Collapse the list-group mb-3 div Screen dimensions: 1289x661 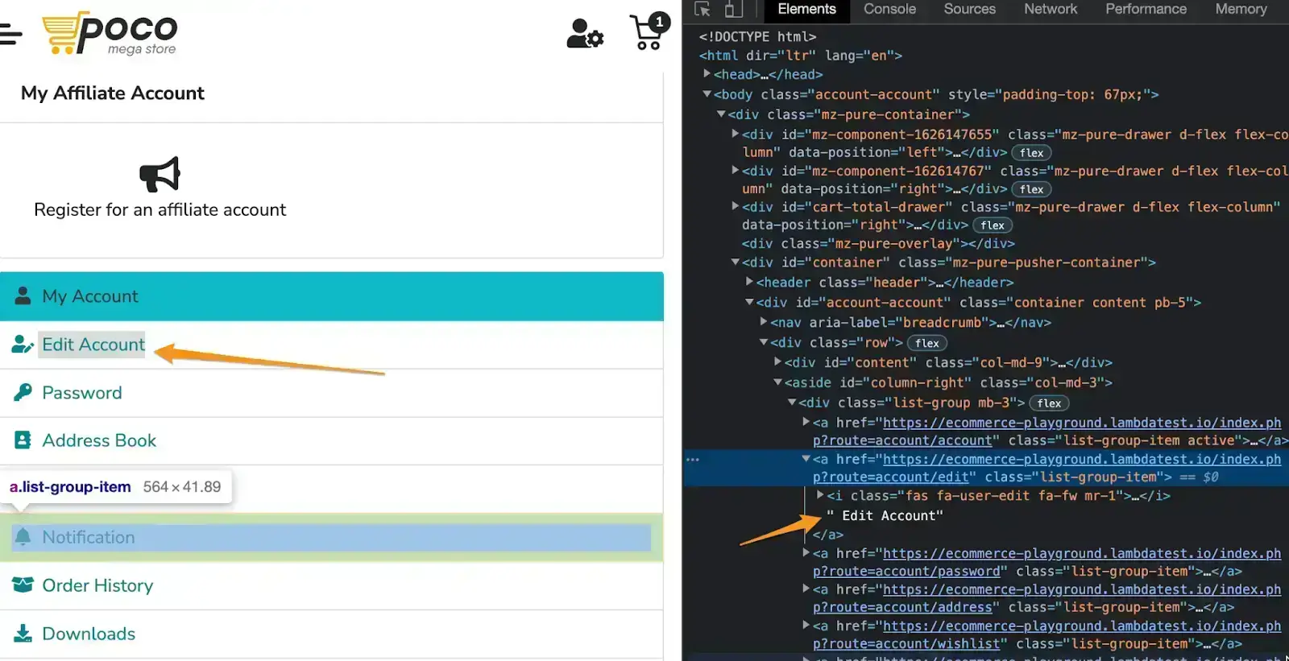point(792,402)
